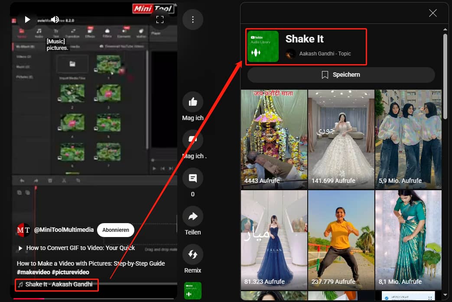Play the Shorts video
The height and width of the screenshot is (302, 452).
click(x=27, y=19)
